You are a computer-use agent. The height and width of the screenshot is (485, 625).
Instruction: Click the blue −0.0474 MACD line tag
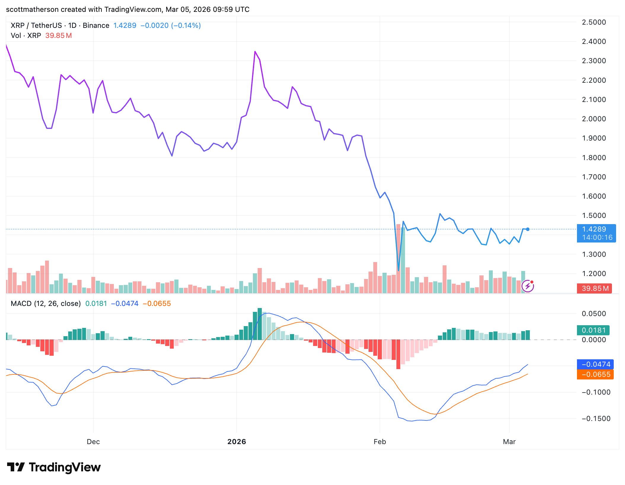coord(595,364)
